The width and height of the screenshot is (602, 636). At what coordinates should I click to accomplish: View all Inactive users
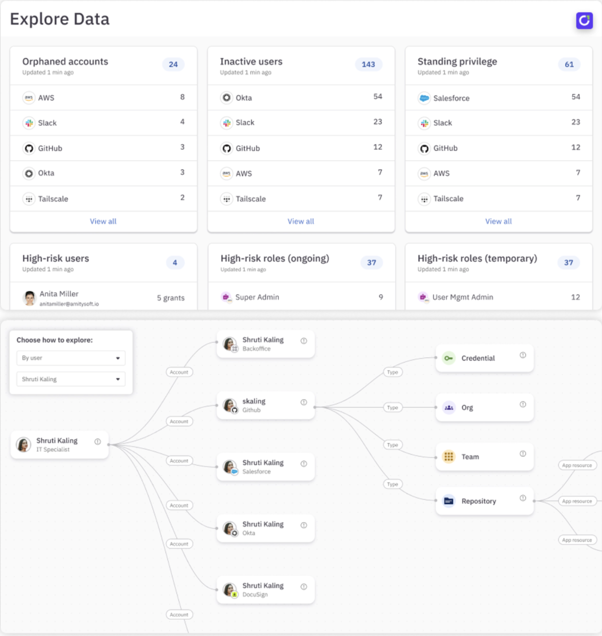300,221
